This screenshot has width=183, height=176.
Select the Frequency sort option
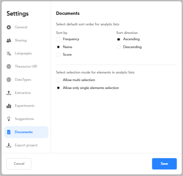[x=58, y=39]
